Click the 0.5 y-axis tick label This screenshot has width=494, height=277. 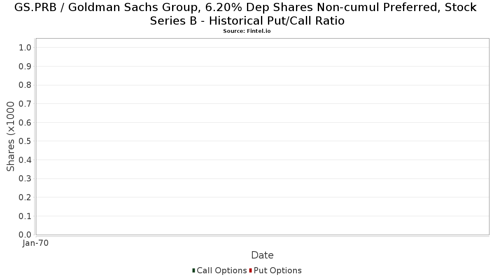25,141
